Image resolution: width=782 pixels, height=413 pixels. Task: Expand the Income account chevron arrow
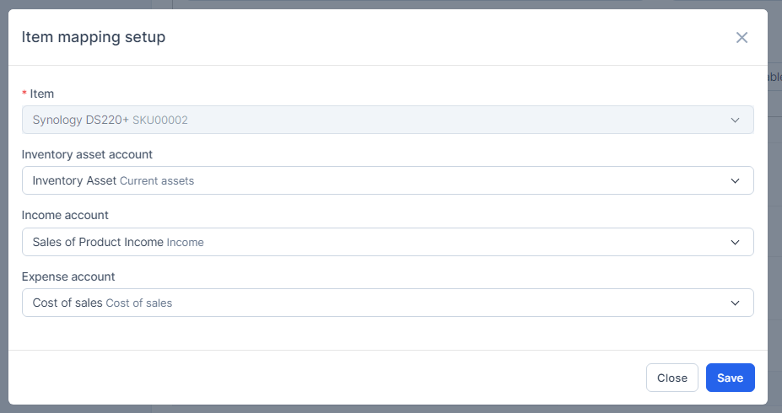735,242
